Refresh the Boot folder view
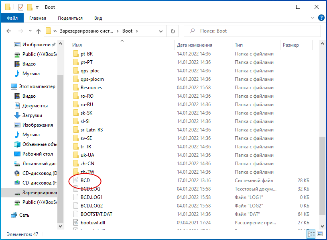The image size is (327, 240). click(x=173, y=31)
